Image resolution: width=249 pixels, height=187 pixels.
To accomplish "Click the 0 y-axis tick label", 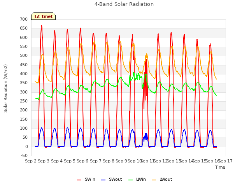I will click(26, 147).
